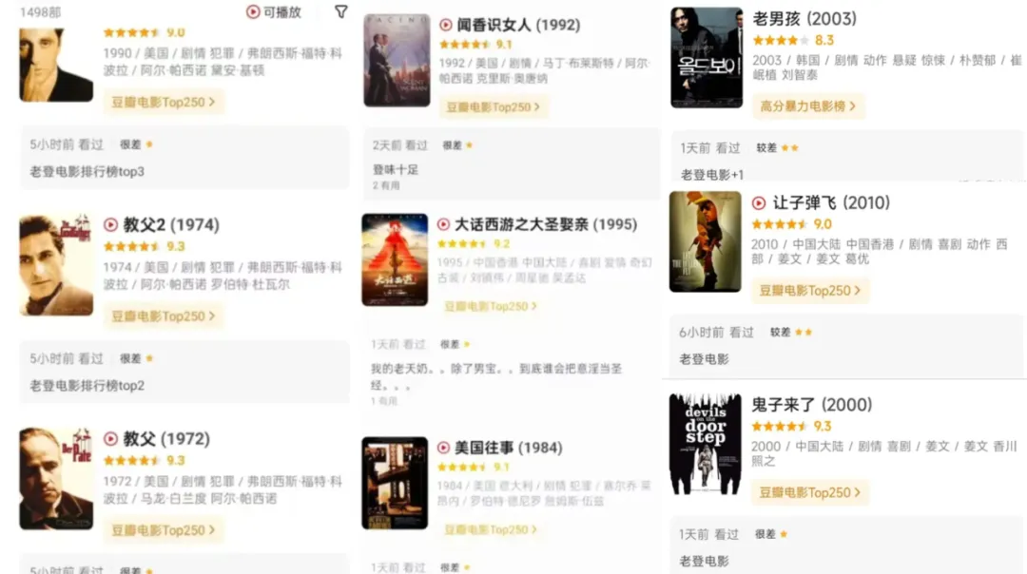Open the filter funnel icon

pos(341,11)
